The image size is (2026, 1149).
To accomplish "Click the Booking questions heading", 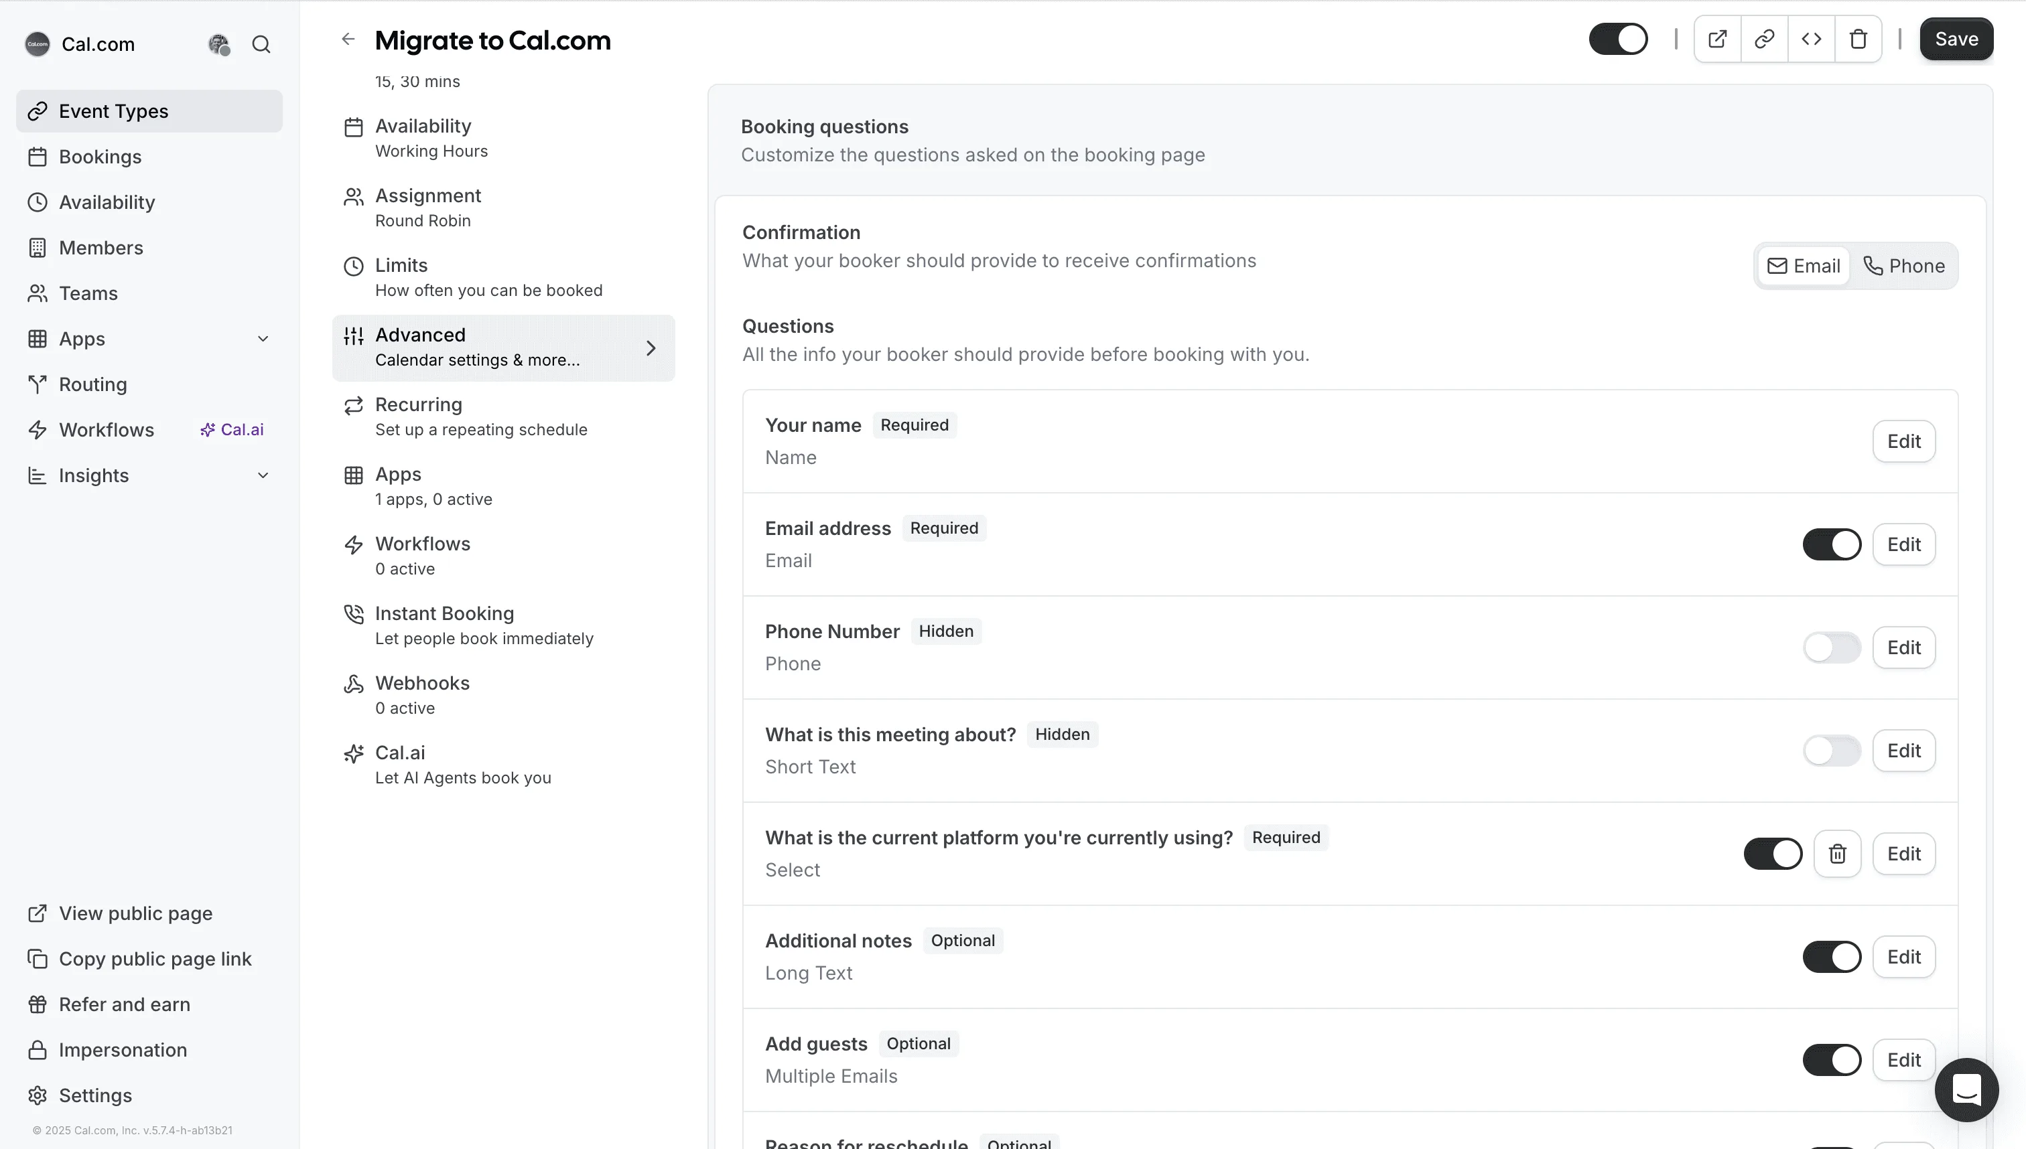I will (x=824, y=127).
